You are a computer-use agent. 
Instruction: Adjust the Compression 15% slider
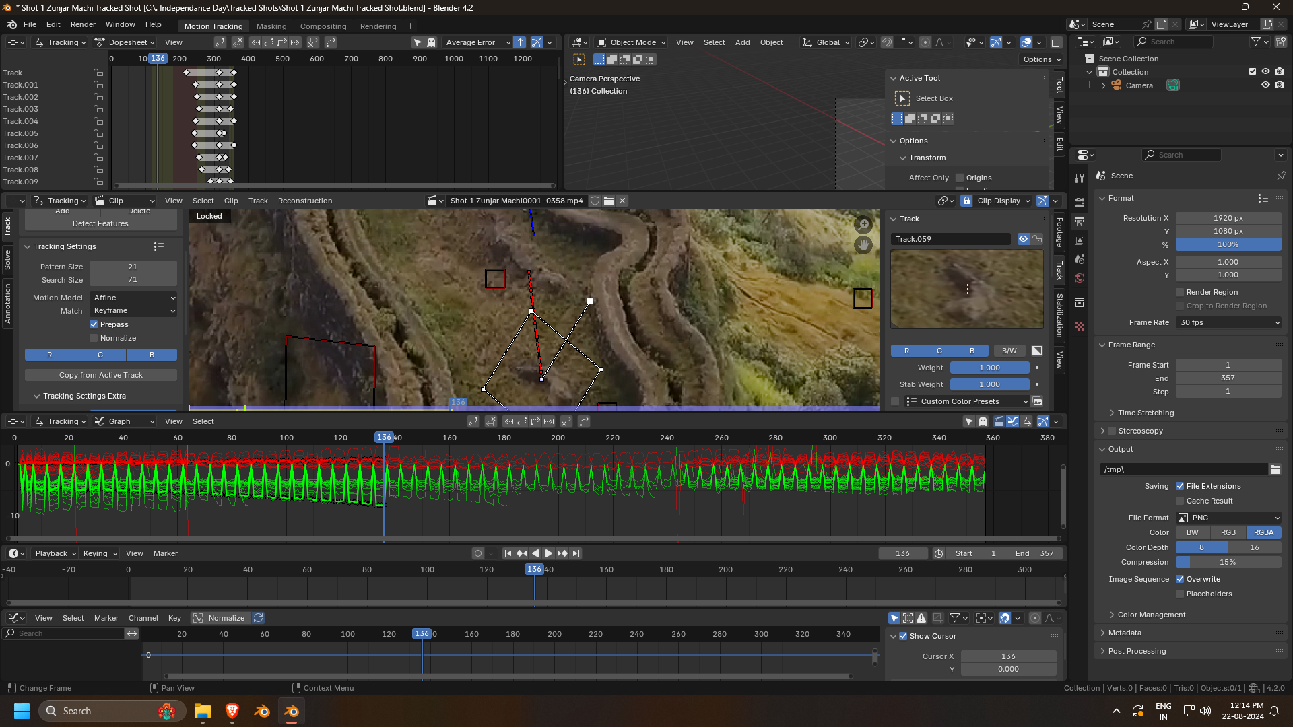1228,562
